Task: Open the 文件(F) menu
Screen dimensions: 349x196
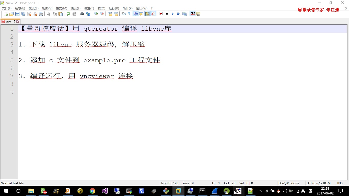Action: click(x=7, y=8)
